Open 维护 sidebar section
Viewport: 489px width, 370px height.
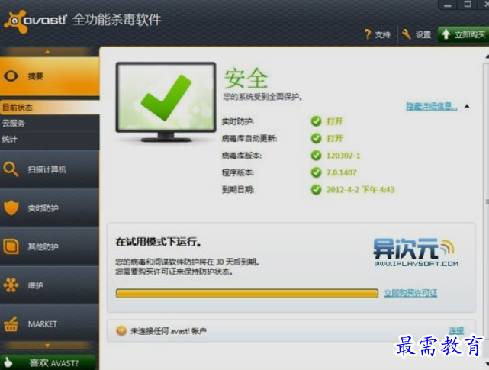coord(50,285)
